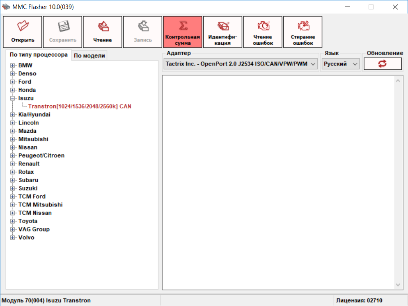Expand the VAG Group tree node

click(x=12, y=229)
